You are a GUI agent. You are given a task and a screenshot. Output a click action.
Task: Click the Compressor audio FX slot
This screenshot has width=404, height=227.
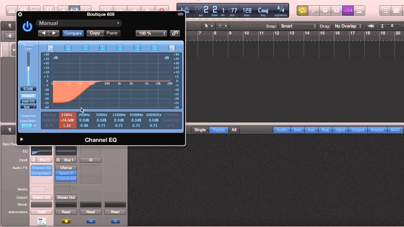(41, 173)
